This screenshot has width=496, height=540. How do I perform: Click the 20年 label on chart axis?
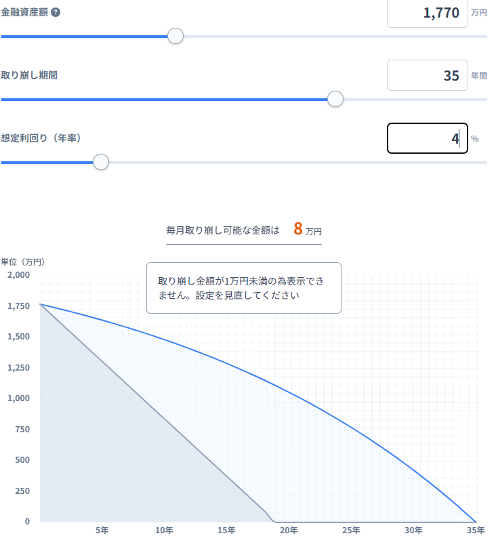289,531
